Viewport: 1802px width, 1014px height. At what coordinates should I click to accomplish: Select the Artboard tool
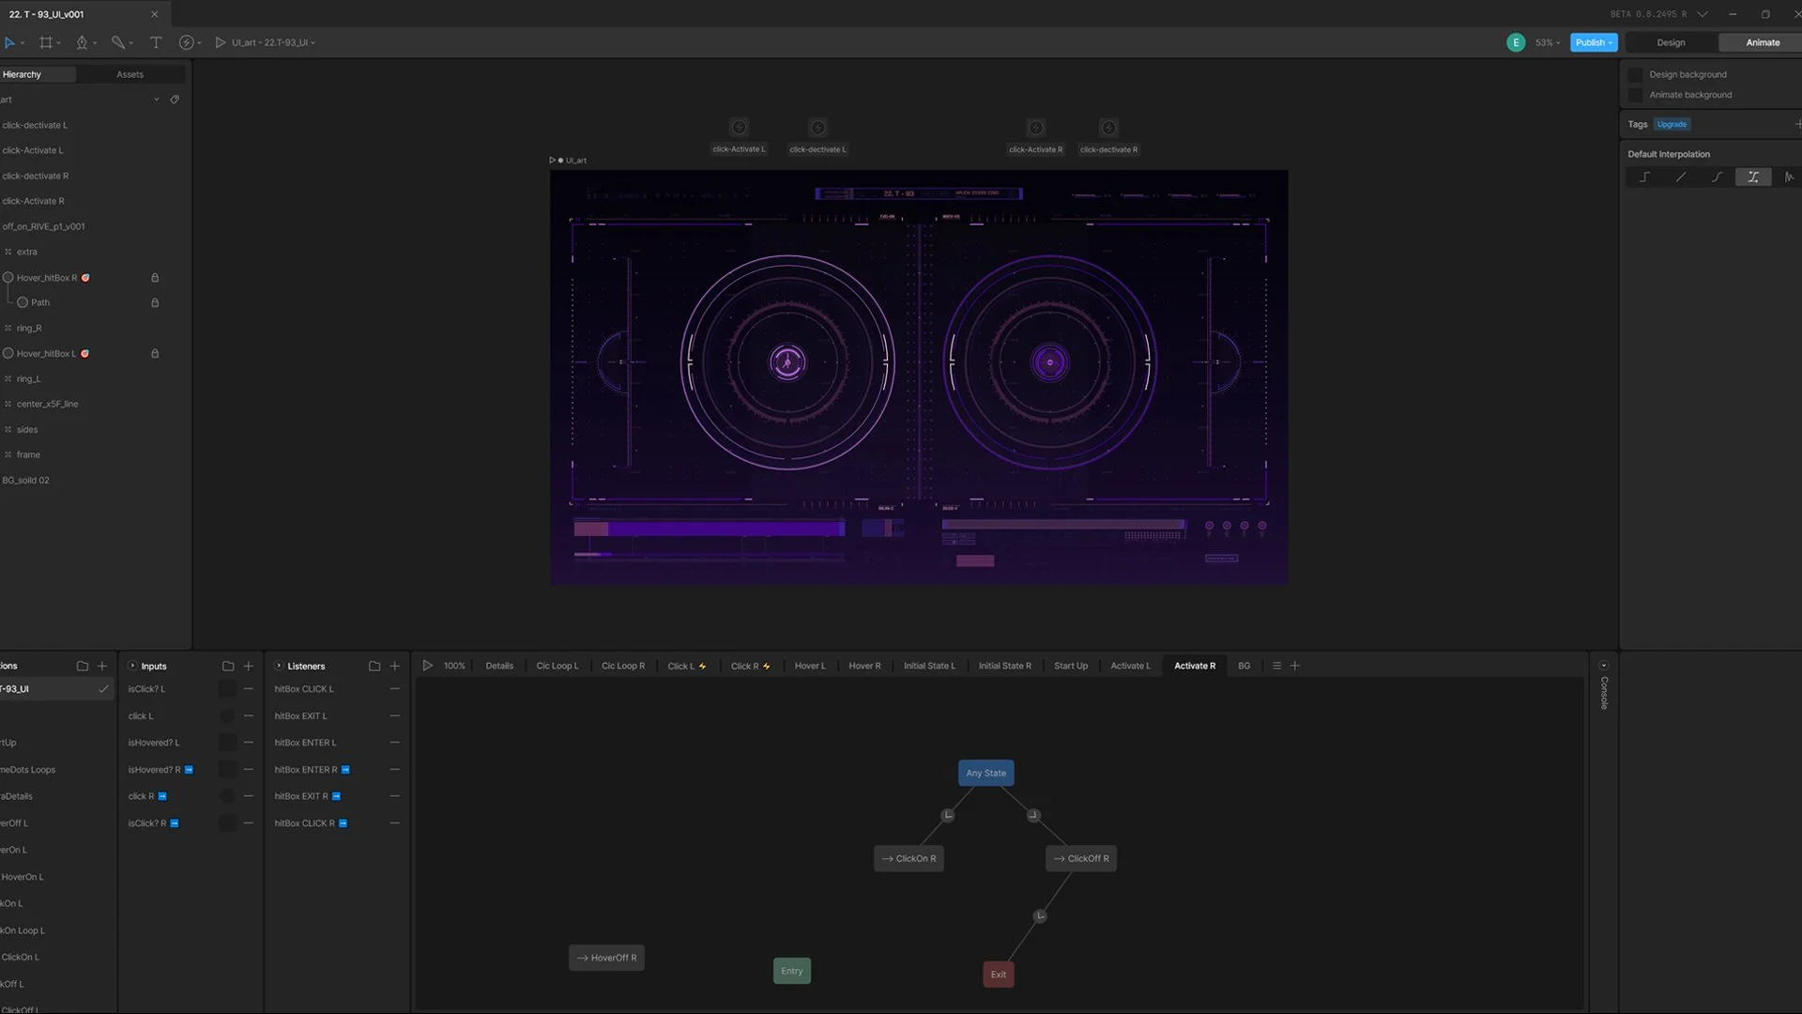(x=46, y=42)
